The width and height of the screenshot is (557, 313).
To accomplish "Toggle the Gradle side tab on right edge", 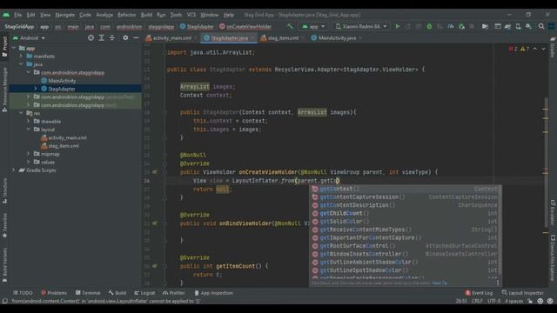I will coord(553,47).
